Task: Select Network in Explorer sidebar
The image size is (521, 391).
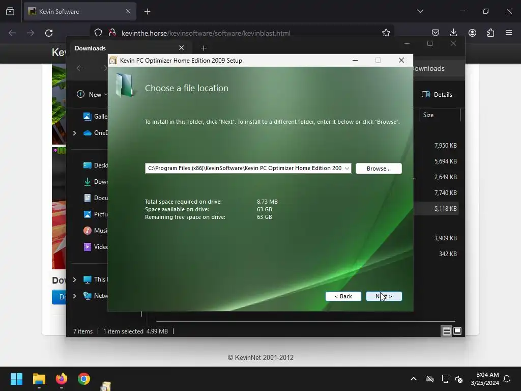Action: (x=95, y=296)
